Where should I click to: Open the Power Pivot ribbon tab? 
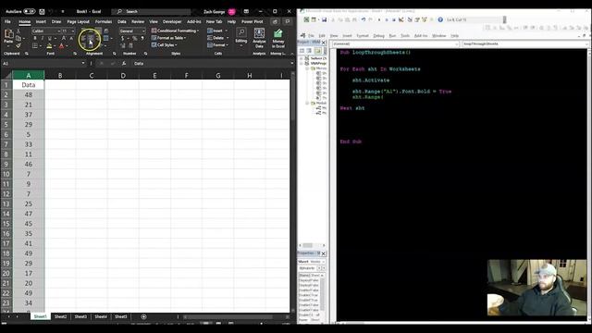tap(253, 21)
